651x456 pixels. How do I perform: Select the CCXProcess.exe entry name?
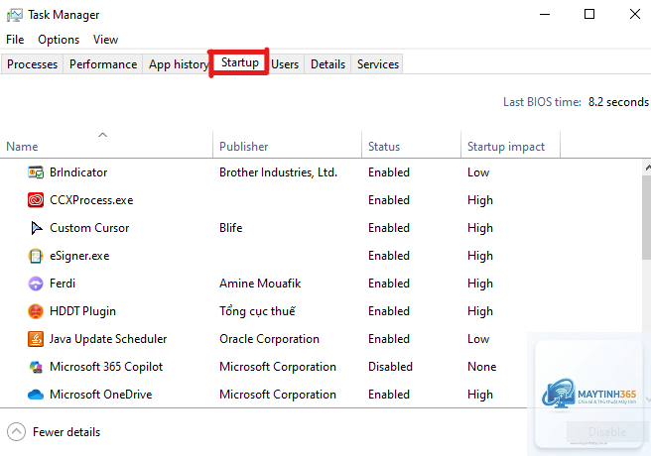click(91, 200)
